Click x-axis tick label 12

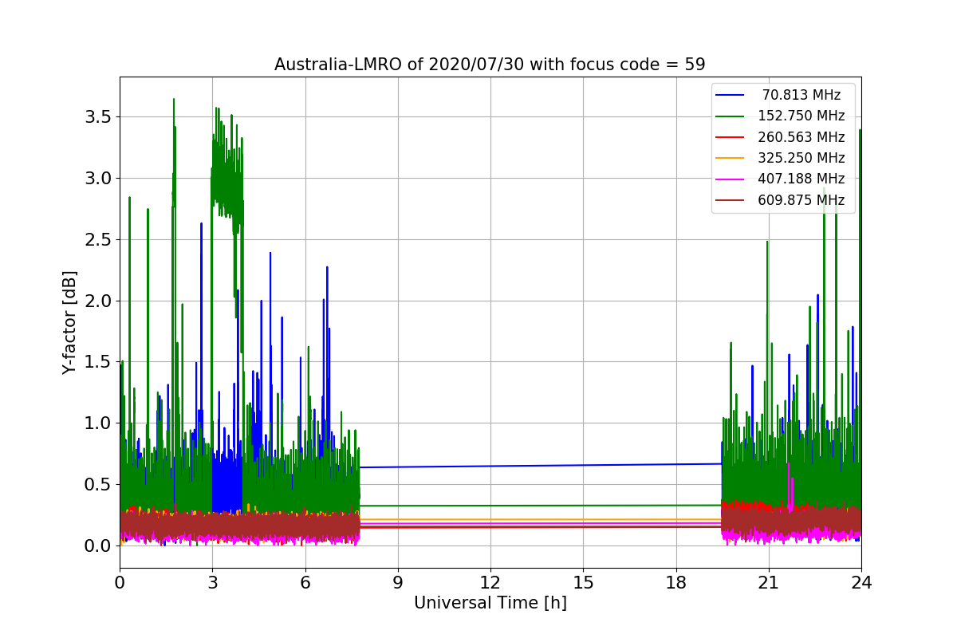(490, 583)
